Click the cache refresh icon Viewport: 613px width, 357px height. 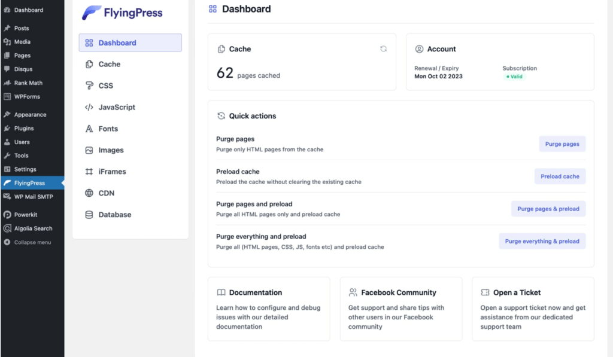(383, 49)
